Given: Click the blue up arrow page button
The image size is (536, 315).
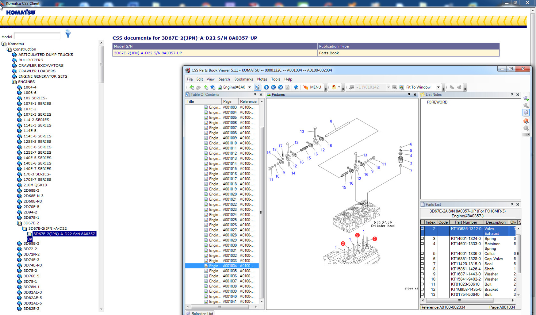Looking at the screenshot, I should point(266,87).
